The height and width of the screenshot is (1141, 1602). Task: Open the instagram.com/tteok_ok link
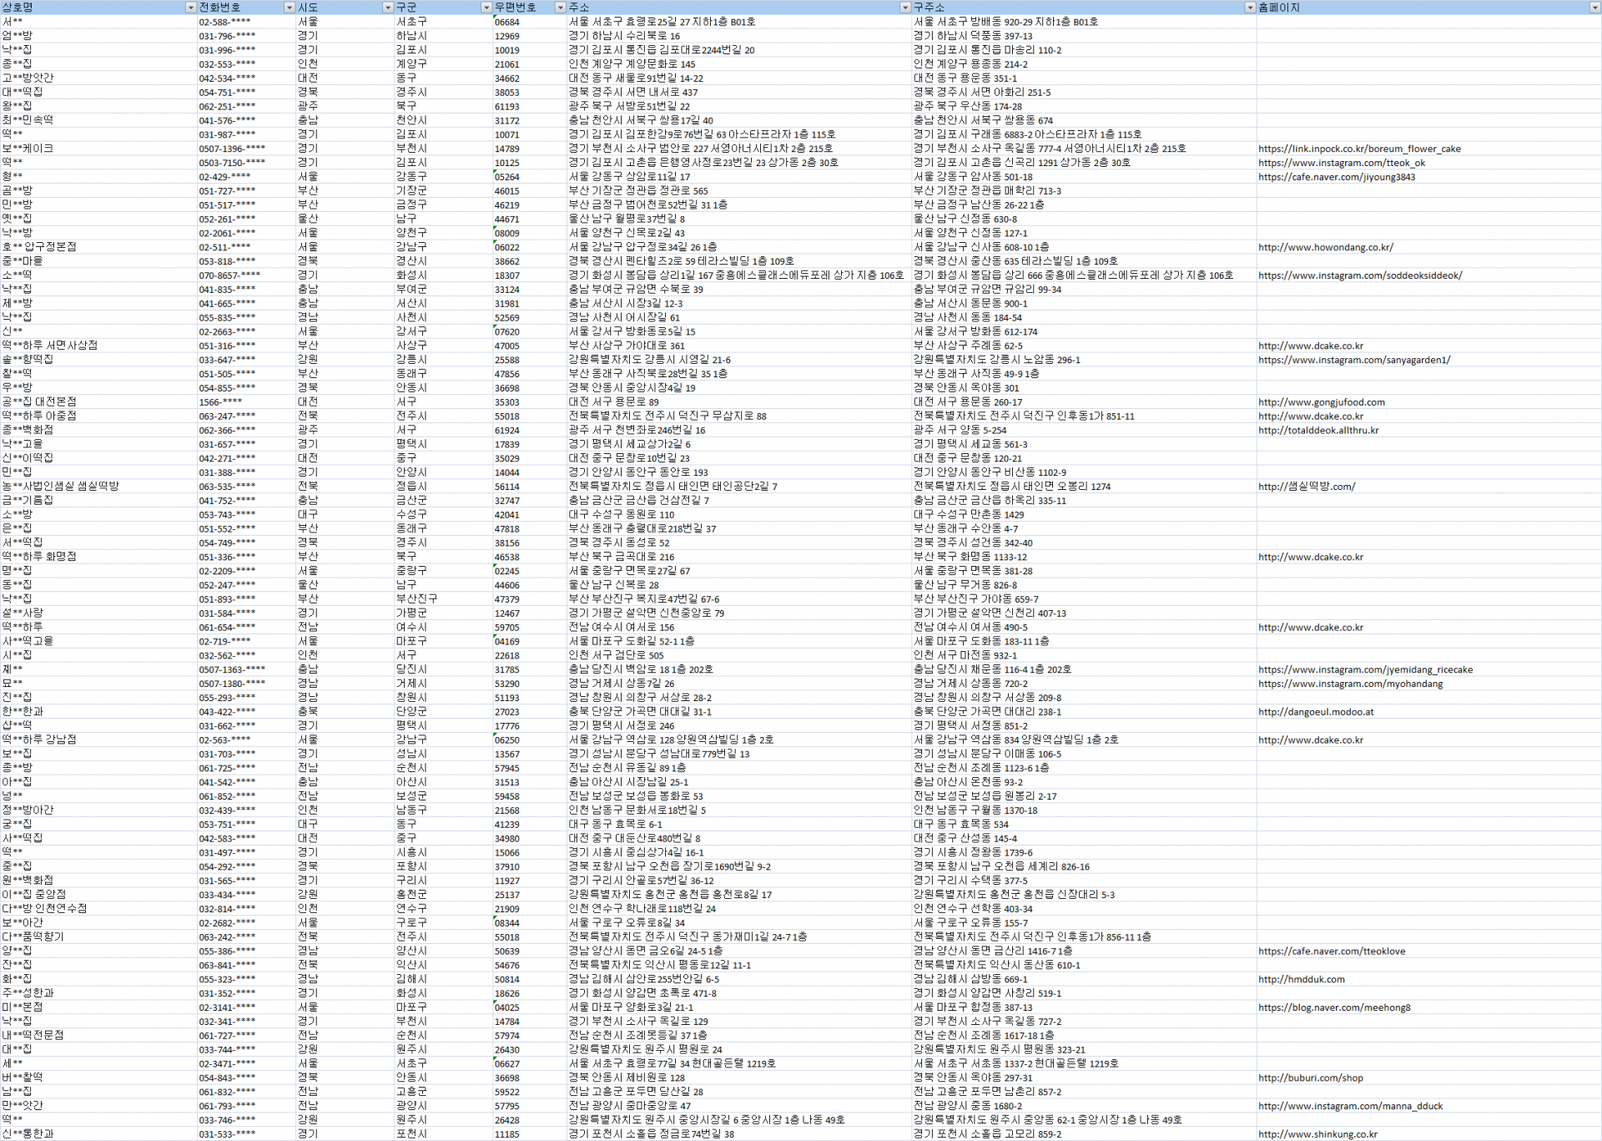click(x=1341, y=163)
